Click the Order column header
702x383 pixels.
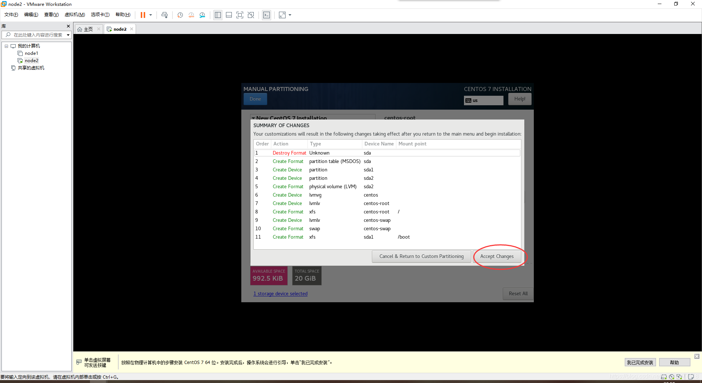[262, 144]
